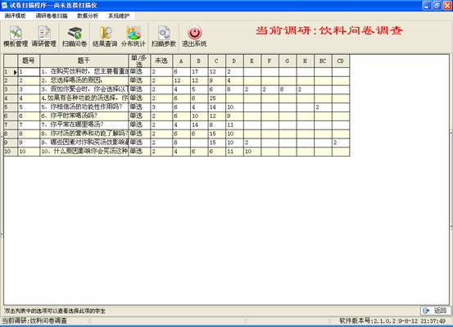Click column header C
Viewport: 453px width, 327px height.
pos(216,61)
